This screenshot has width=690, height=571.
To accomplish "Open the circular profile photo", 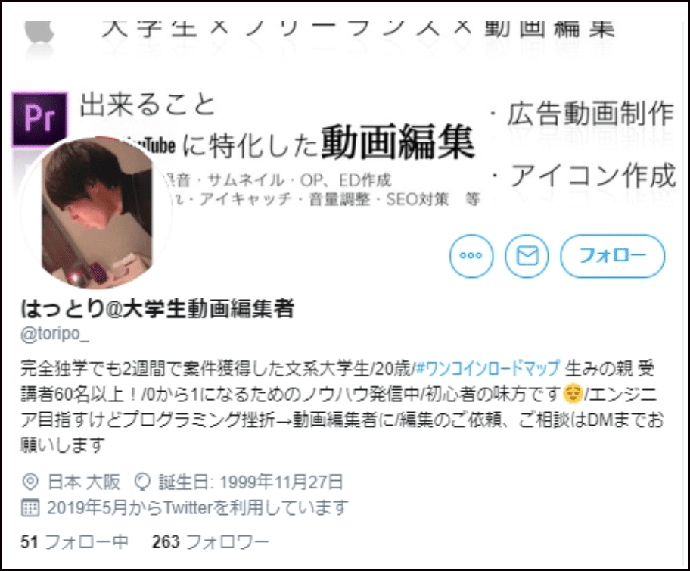I will [96, 212].
